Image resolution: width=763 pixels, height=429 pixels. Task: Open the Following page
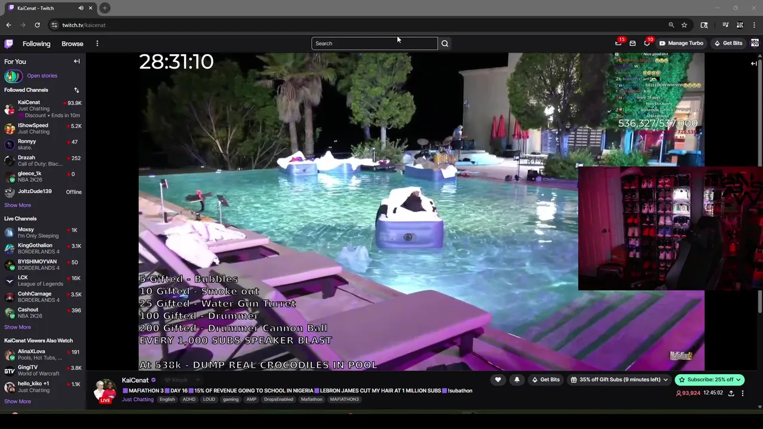point(36,43)
